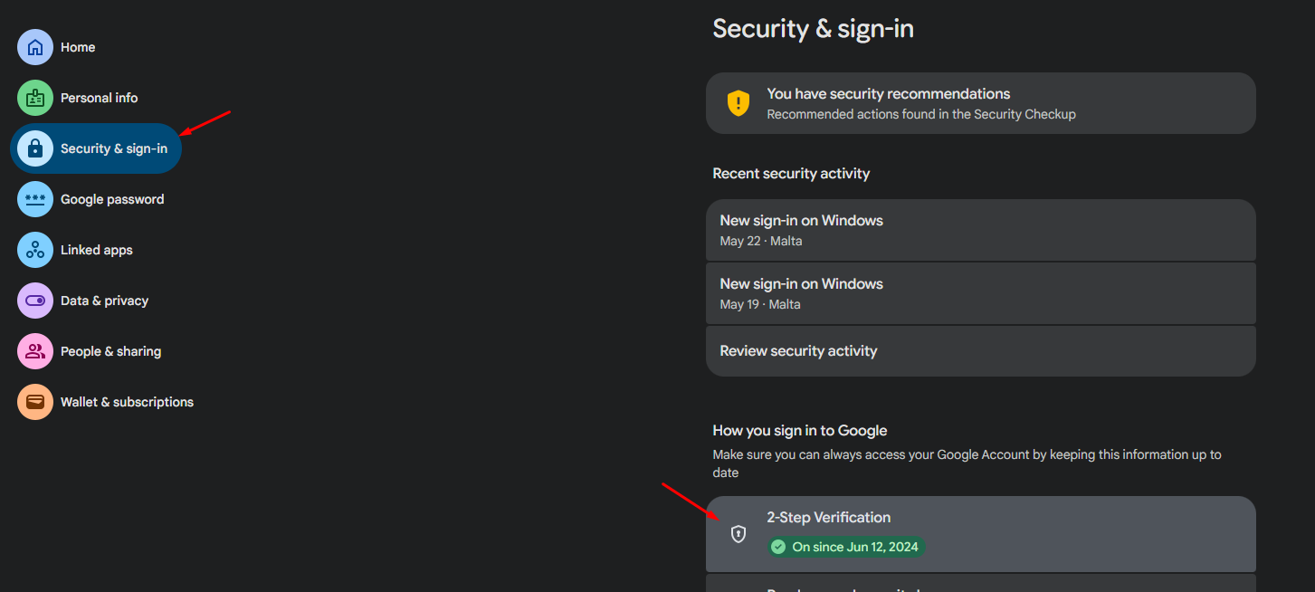
Task: Open Google password page
Action: [x=94, y=199]
